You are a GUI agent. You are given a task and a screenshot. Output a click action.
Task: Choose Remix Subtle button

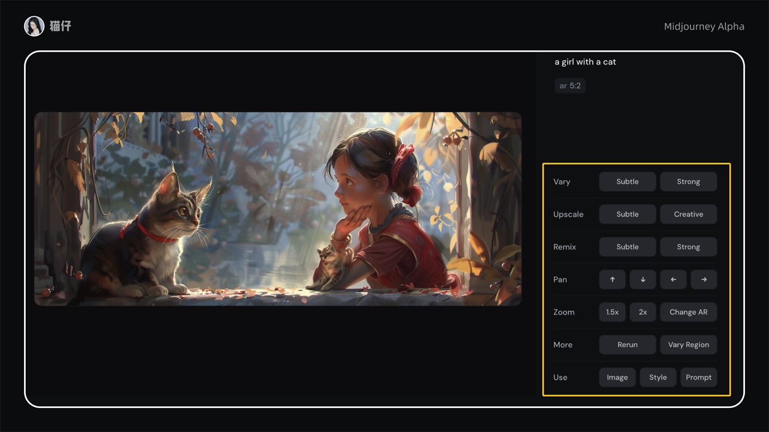[627, 247]
